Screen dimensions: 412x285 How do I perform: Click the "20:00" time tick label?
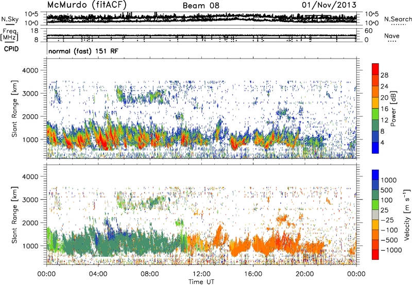click(x=304, y=274)
